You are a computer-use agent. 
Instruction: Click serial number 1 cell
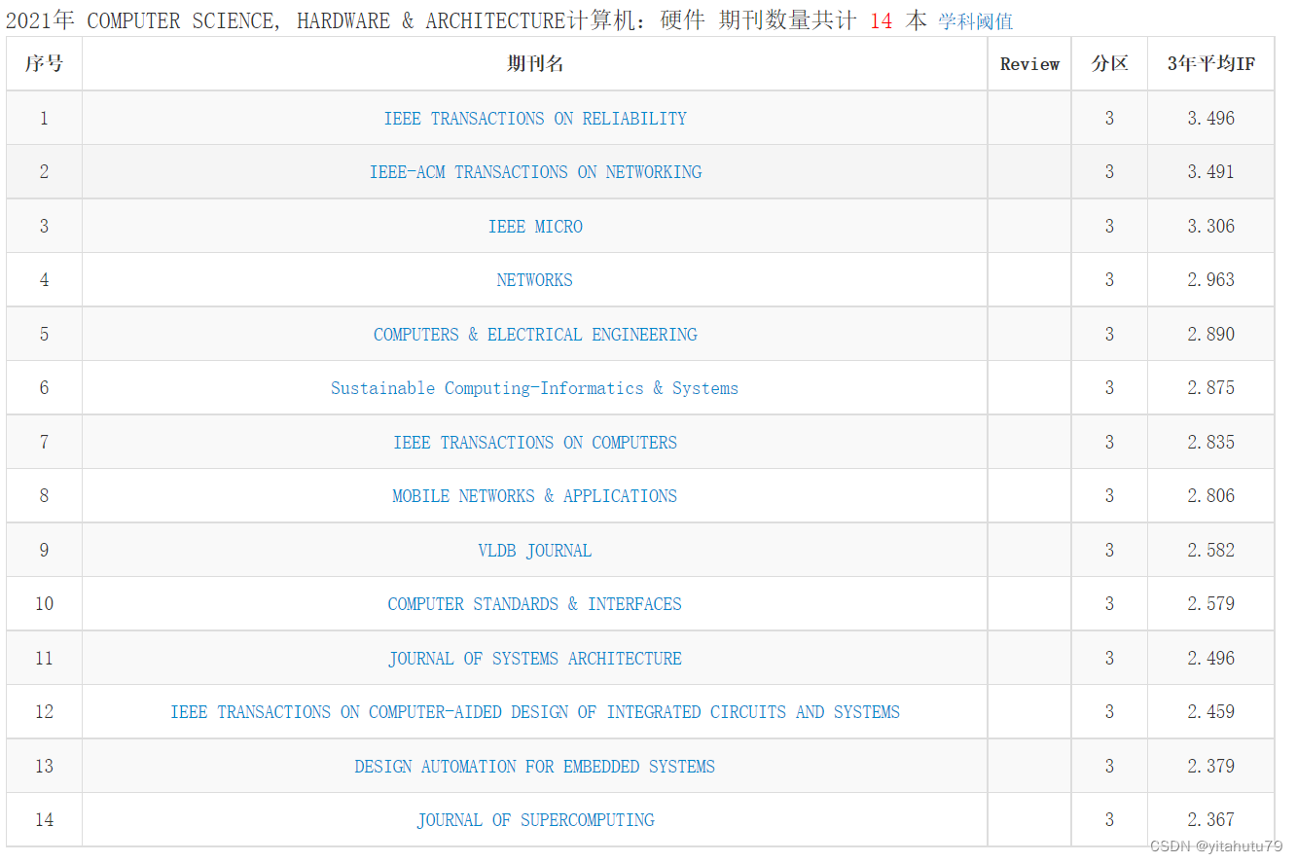pyautogui.click(x=44, y=119)
